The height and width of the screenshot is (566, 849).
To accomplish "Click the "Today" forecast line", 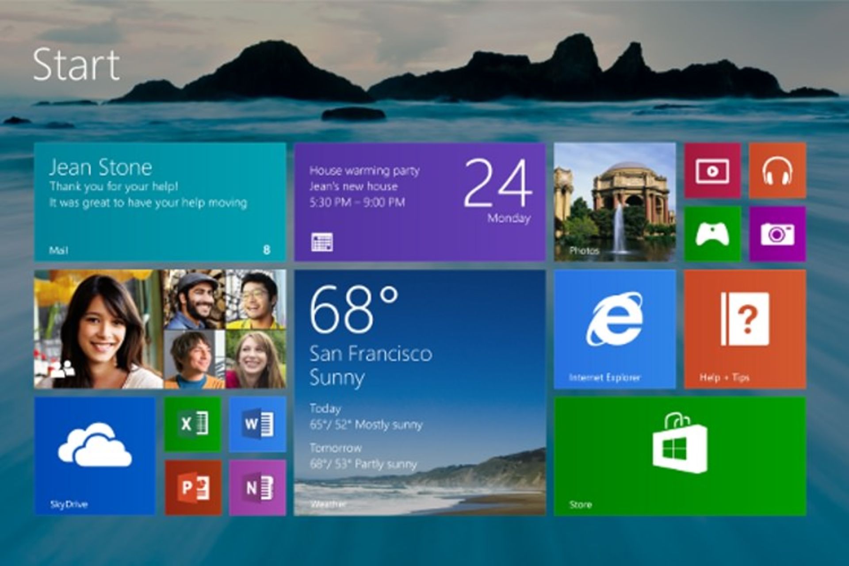I will point(366,417).
